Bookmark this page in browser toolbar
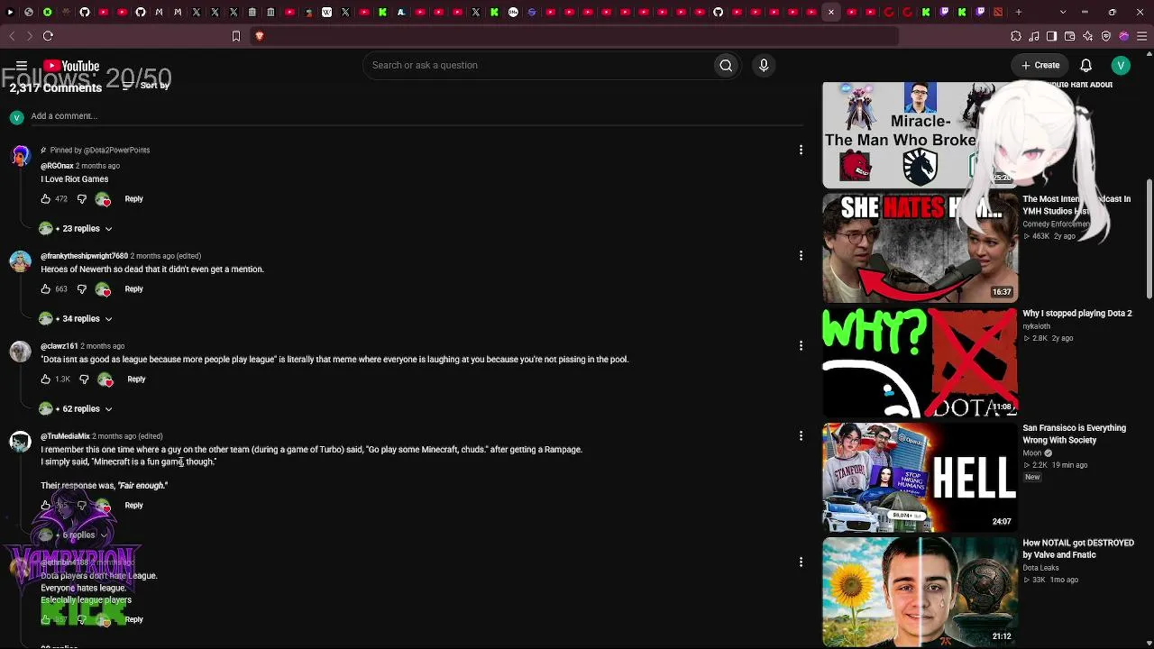 click(236, 36)
